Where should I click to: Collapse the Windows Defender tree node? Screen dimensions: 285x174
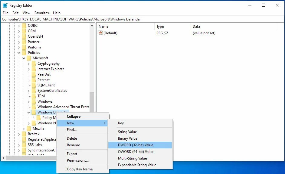point(28,113)
